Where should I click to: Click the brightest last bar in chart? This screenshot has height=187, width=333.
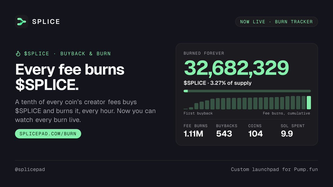[309, 103]
